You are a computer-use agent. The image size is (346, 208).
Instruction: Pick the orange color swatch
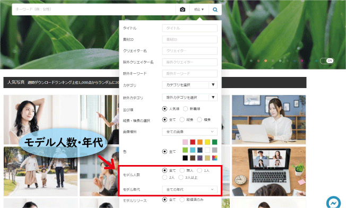pyautogui.click(x=200, y=142)
